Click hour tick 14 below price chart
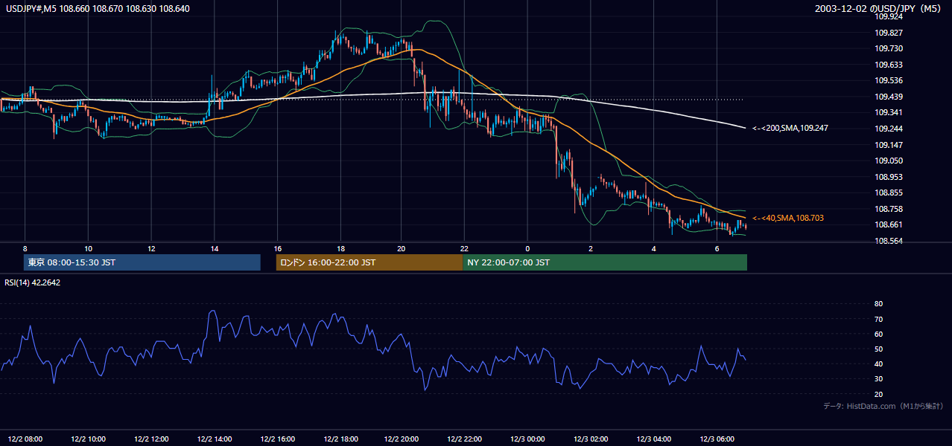Image resolution: width=952 pixels, height=446 pixels. pos(214,248)
